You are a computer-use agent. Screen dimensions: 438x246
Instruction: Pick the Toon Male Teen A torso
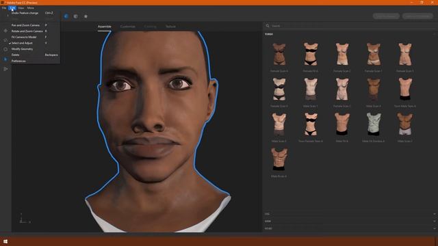pos(405,90)
